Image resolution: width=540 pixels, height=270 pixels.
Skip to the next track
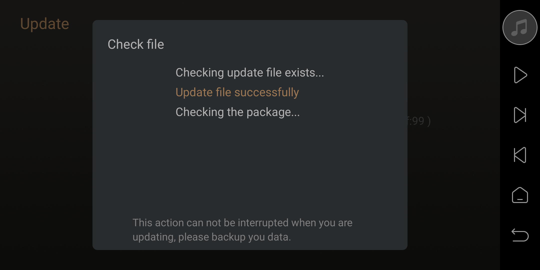click(x=520, y=115)
